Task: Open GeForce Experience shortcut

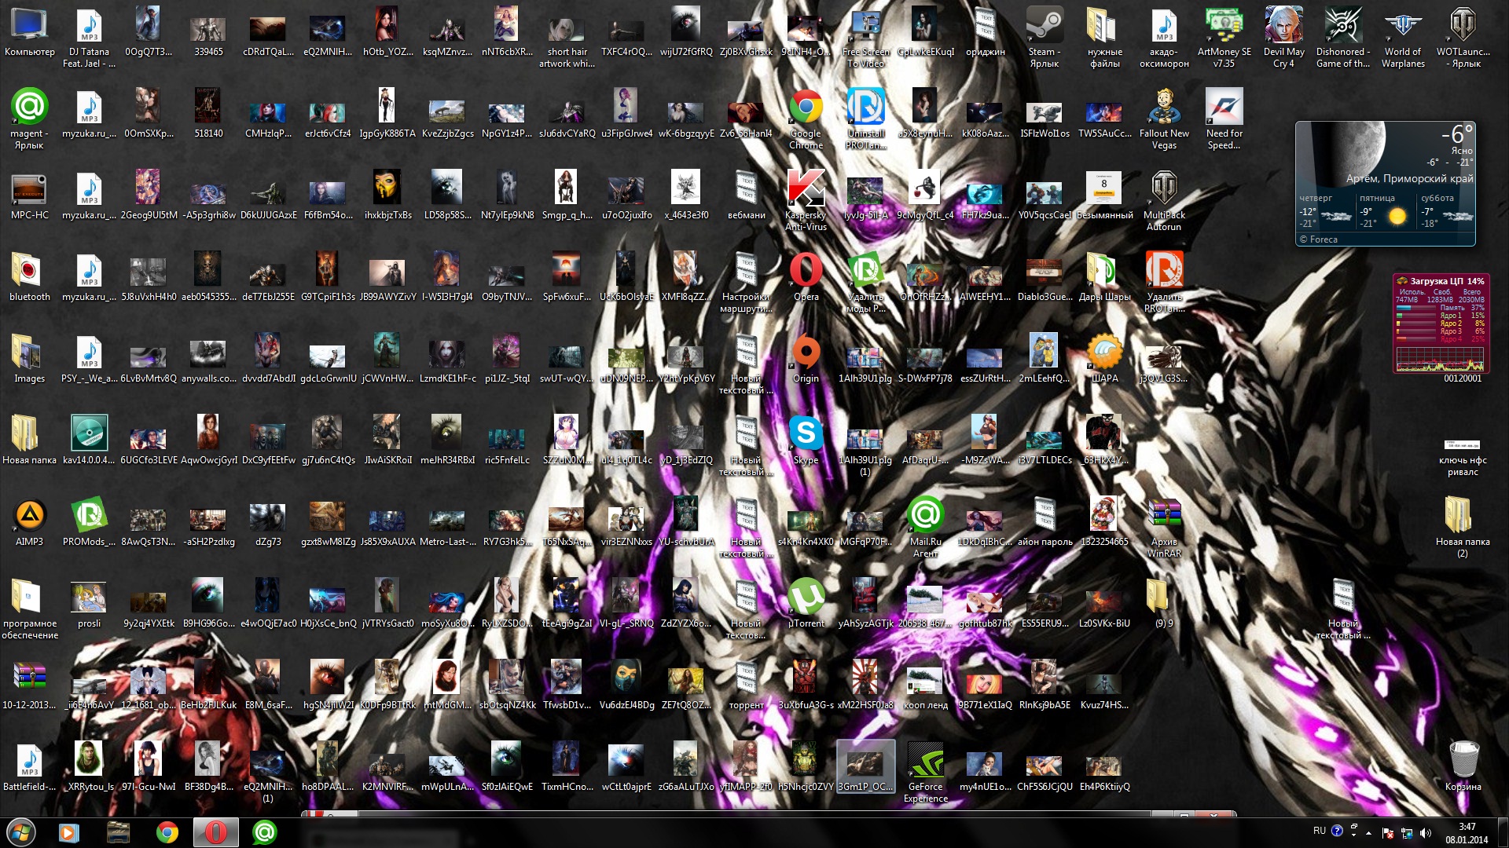Action: pos(925,773)
